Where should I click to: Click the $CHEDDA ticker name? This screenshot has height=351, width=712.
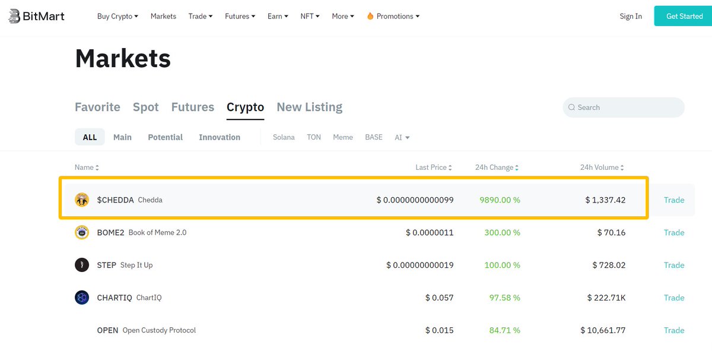tap(116, 200)
